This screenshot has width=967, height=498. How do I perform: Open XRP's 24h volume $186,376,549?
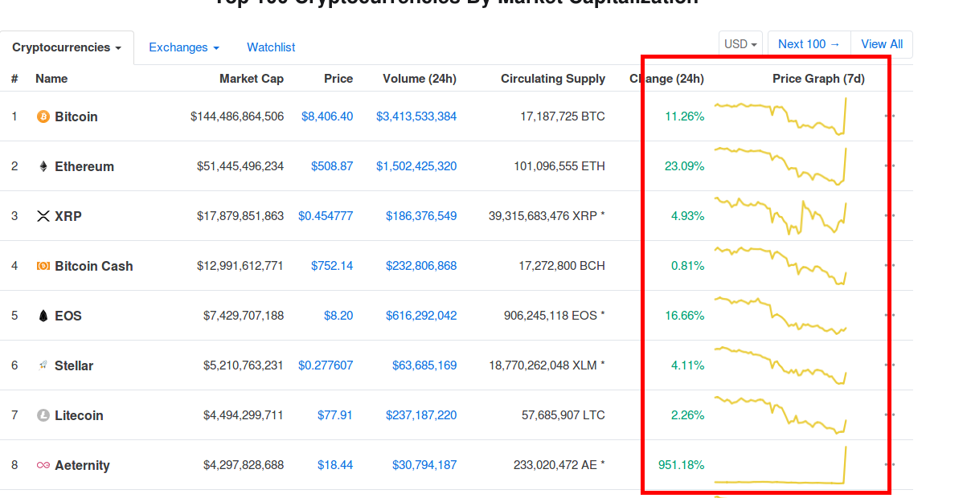click(x=421, y=216)
